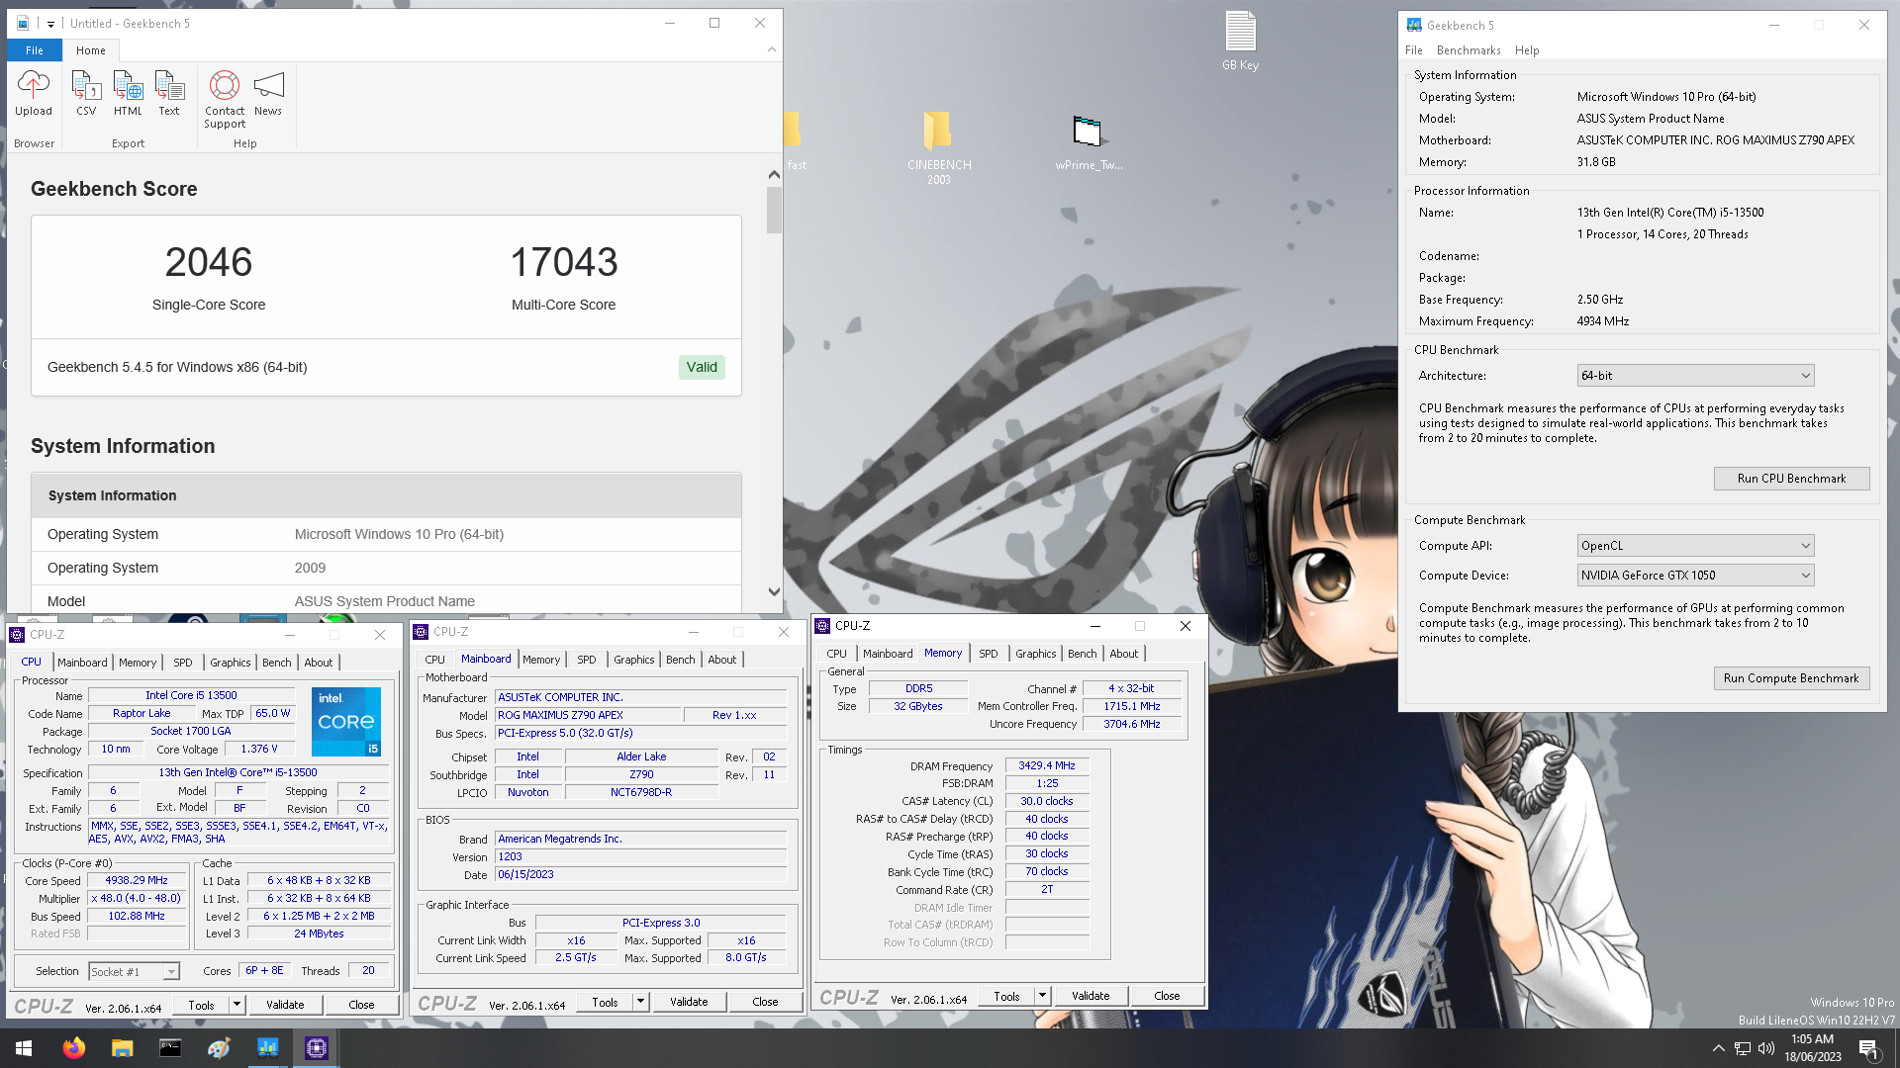Screen dimensions: 1900x1068
Task: Click the BIOS Version 1203 field
Action: (641, 856)
